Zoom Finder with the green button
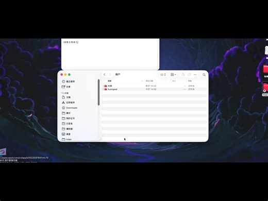 [69, 75]
